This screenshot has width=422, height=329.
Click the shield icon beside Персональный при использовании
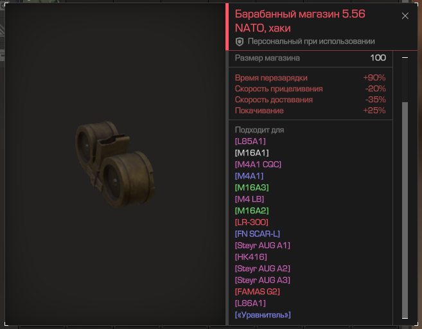coord(239,42)
